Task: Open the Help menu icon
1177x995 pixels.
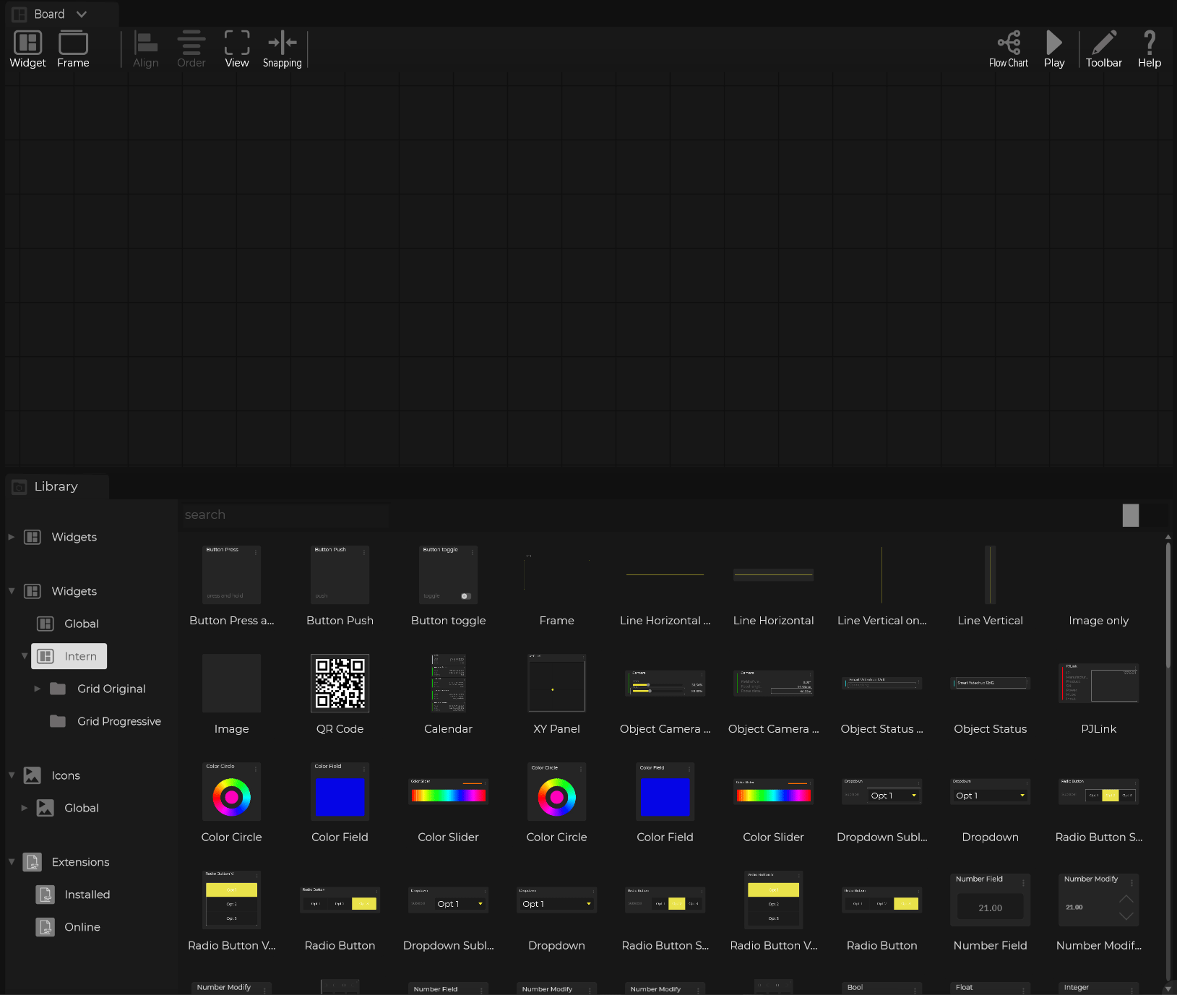Action: [1149, 43]
